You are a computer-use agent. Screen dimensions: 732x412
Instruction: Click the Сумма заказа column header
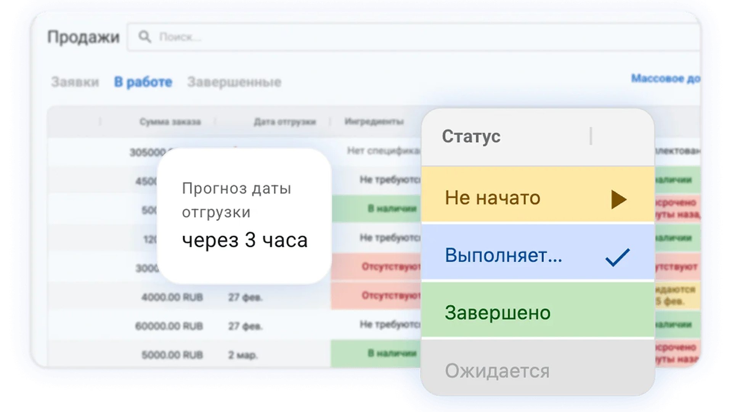point(170,122)
